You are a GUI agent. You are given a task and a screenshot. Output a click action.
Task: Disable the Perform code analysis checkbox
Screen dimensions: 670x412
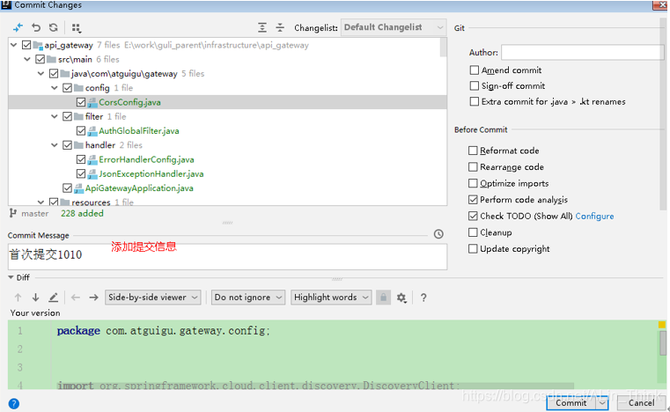tap(473, 200)
